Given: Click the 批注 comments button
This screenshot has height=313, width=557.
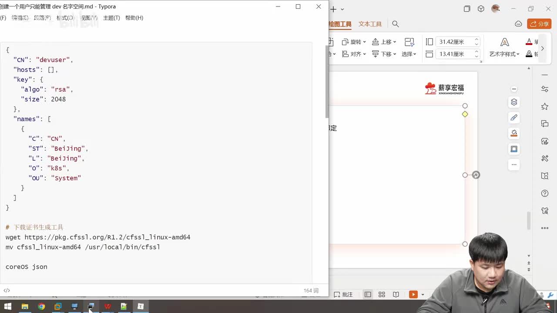Looking at the screenshot, I should click(x=343, y=294).
